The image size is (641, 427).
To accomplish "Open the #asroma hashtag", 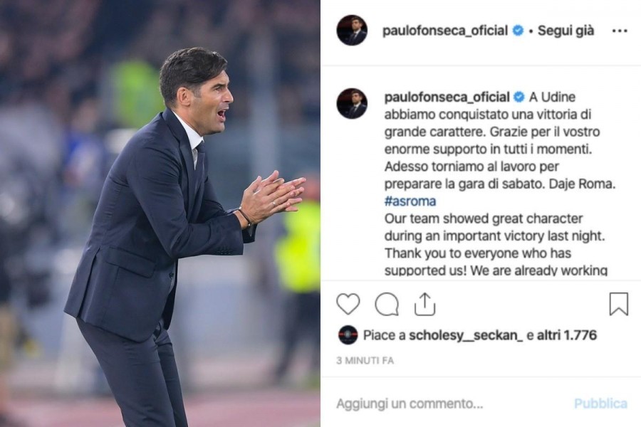I will 410,201.
